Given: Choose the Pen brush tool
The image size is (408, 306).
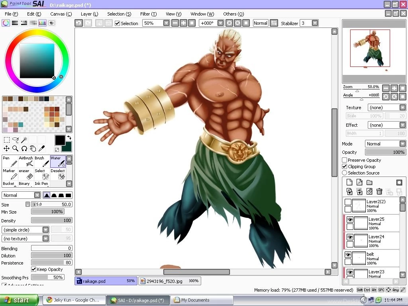Looking at the screenshot, I should pos(10,162).
